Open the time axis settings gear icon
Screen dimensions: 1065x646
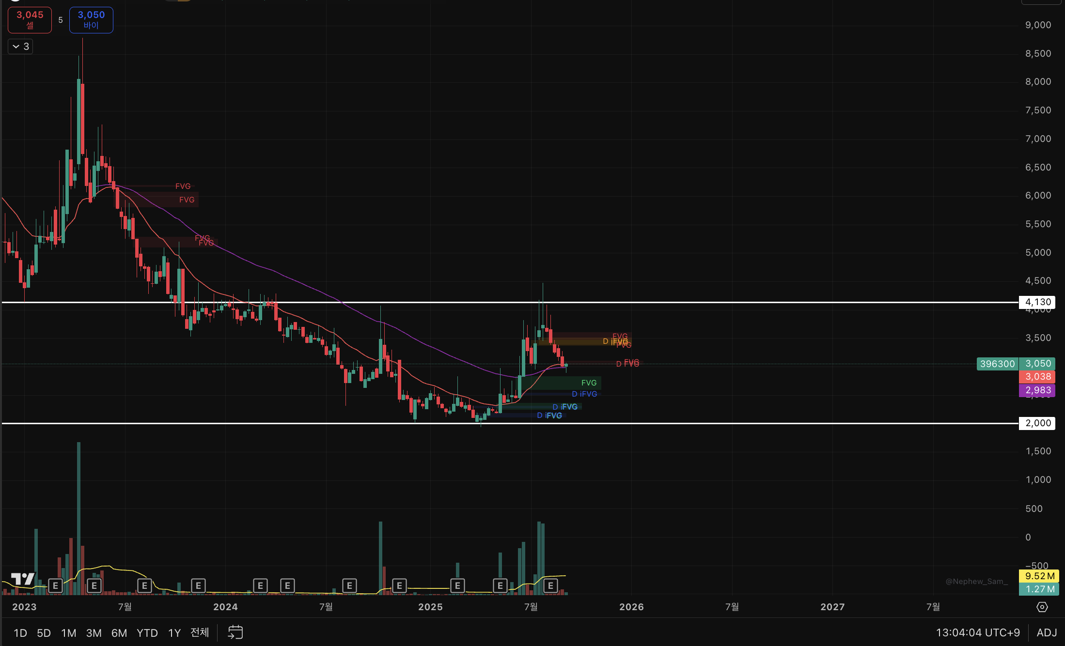coord(1042,607)
